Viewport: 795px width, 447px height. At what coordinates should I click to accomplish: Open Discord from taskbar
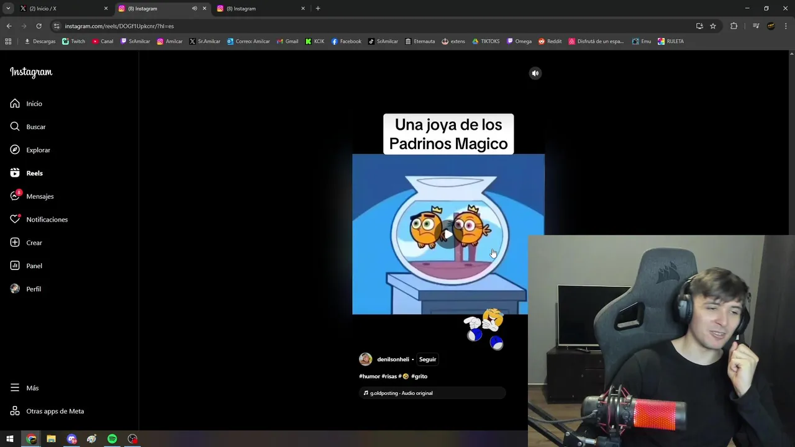[x=71, y=439]
